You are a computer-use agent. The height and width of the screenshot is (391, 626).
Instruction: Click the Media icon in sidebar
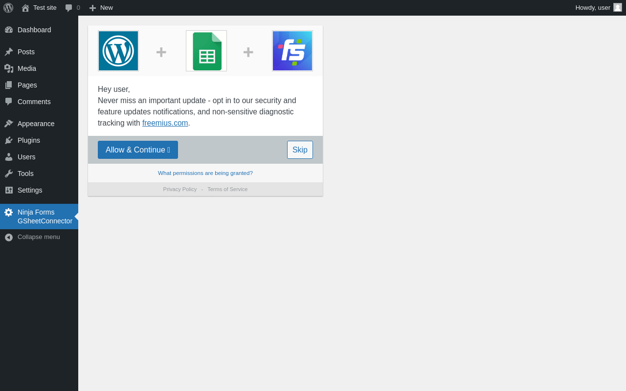point(9,68)
